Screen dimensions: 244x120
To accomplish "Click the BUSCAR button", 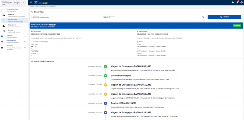I will 224,17.
